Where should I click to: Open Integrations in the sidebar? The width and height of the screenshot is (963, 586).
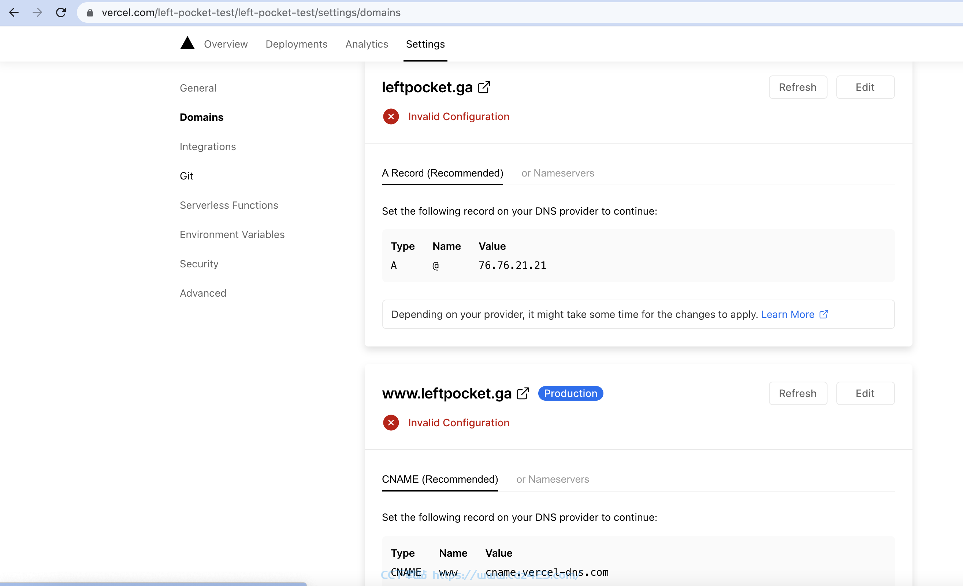click(208, 146)
